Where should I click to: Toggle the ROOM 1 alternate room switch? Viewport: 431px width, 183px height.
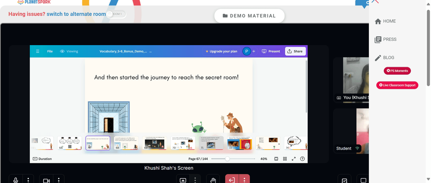pyautogui.click(x=116, y=14)
